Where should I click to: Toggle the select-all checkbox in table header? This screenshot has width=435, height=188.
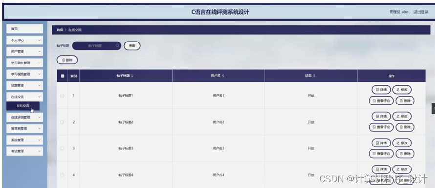pos(62,76)
